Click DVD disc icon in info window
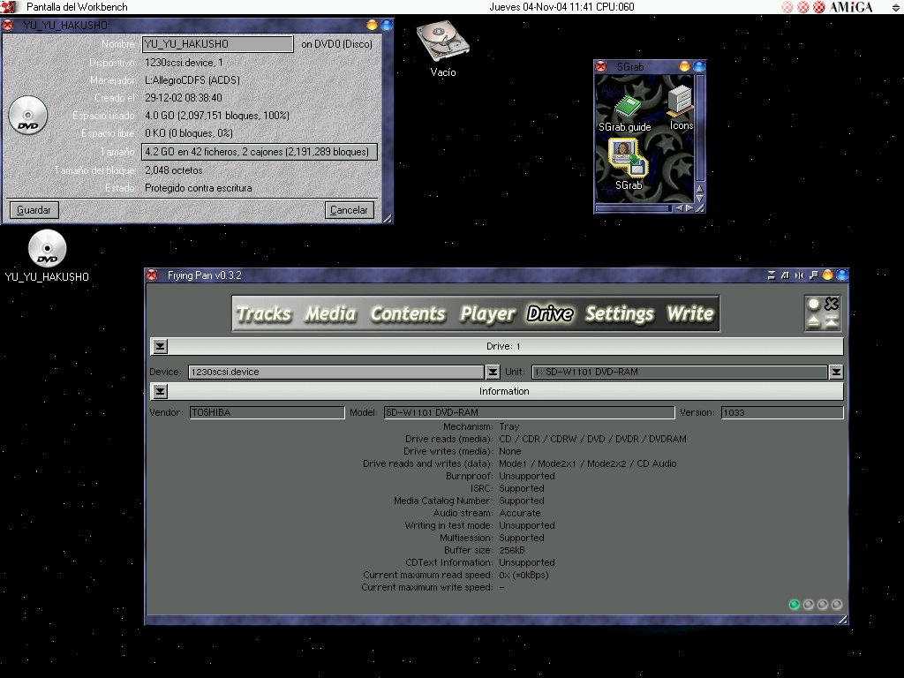Viewport: 904px width, 678px height. (x=27, y=116)
